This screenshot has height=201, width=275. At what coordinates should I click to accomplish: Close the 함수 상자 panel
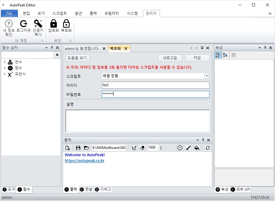(x=57, y=48)
